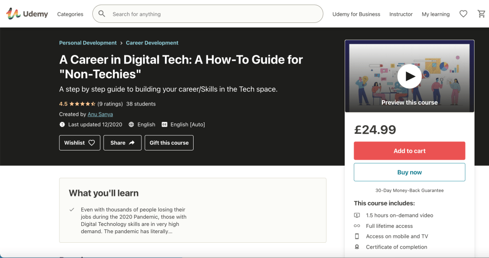Navigate to Personal Development breadcrumb

pyautogui.click(x=88, y=43)
